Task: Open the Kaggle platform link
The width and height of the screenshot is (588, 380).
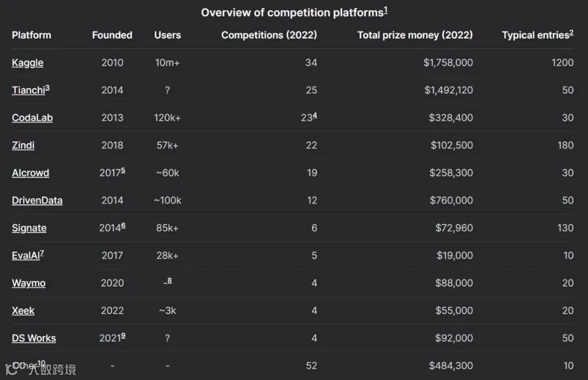Action: 27,63
